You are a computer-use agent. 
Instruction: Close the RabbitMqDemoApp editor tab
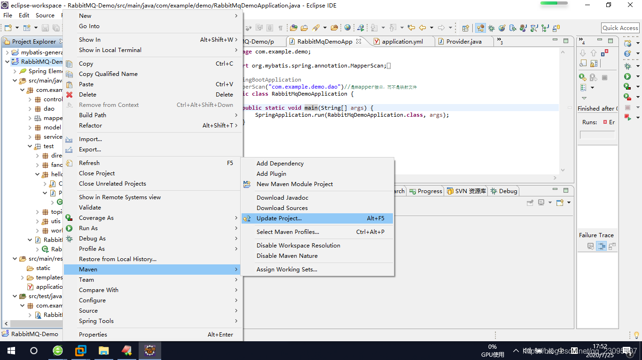[x=359, y=41]
